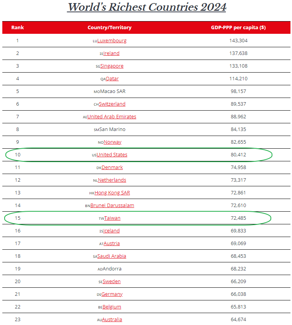Open the Hong Kong SAR link
Viewport: 292px width, 325px height.
[x=112, y=193]
